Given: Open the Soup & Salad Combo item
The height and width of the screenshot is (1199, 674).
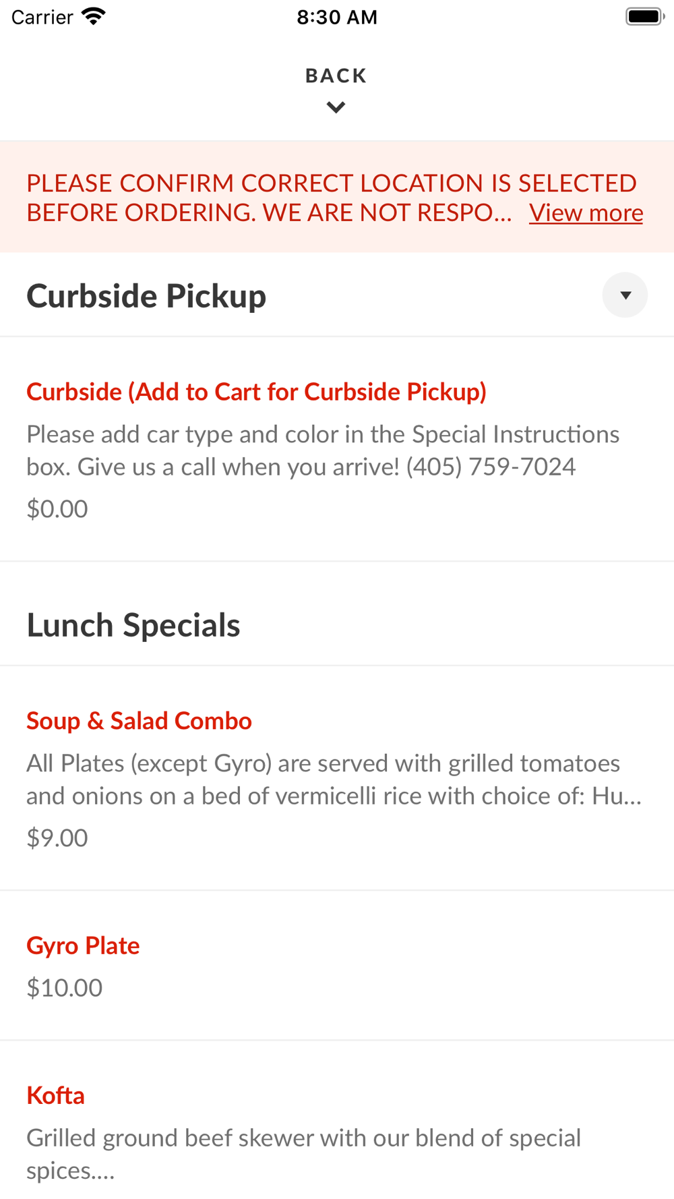Looking at the screenshot, I should click(139, 721).
